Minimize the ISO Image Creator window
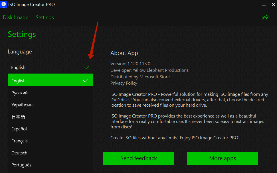277x173 pixels. [264, 5]
